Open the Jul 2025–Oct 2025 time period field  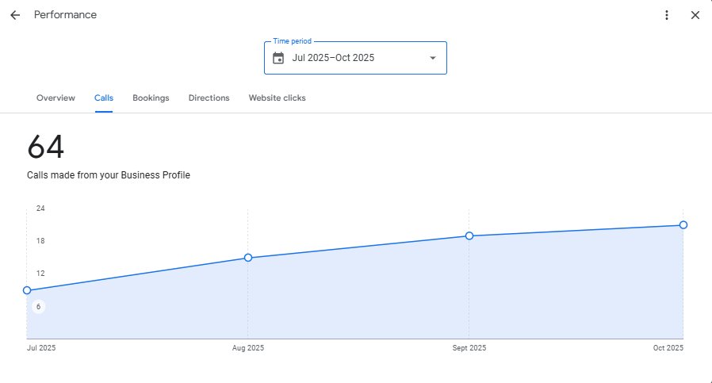355,58
